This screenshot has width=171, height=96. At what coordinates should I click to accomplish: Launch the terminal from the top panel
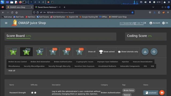click(x=24, y=2)
